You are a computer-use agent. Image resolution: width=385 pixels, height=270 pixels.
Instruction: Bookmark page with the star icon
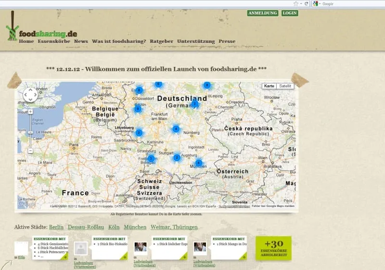point(295,3)
